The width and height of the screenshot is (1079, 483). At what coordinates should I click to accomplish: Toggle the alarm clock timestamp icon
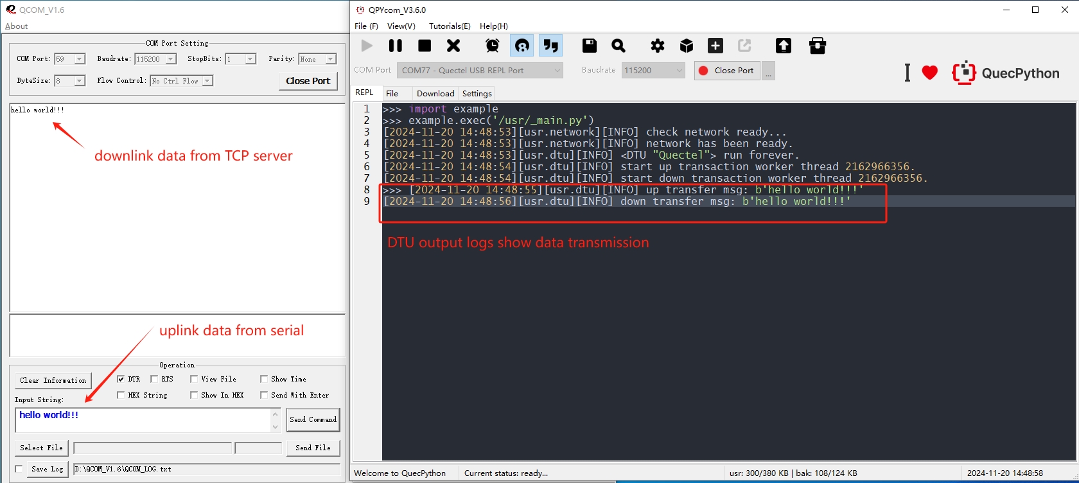pos(493,46)
